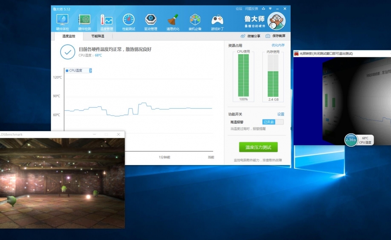Select the 温度监控 tab
Screen dimensions: 391x240
click(68, 36)
